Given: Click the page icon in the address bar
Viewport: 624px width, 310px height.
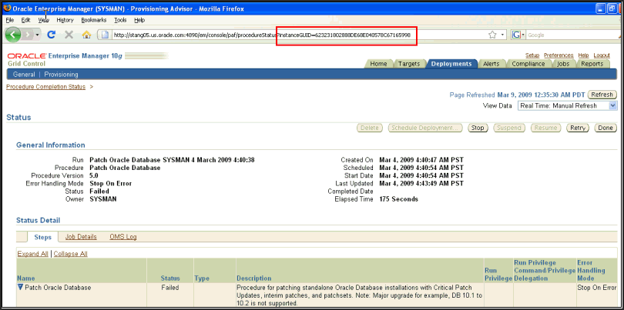Looking at the screenshot, I should [105, 35].
